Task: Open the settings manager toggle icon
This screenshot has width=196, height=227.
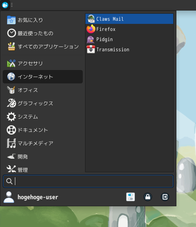Action: pos(131,197)
